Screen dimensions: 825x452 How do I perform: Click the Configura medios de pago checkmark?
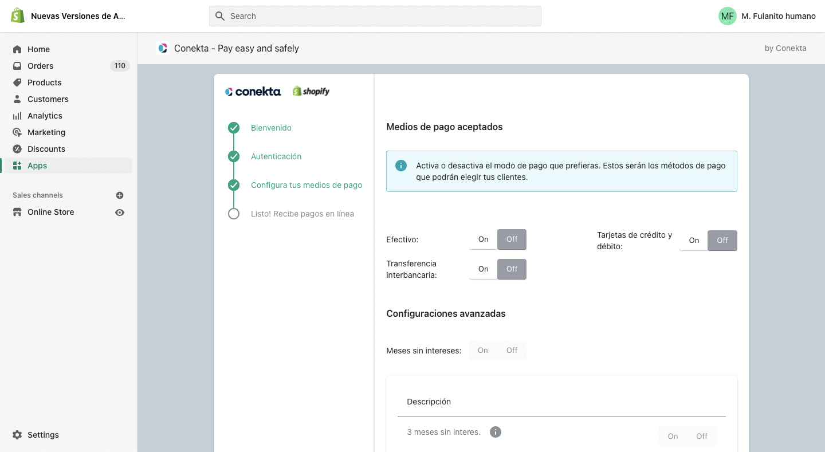point(234,185)
